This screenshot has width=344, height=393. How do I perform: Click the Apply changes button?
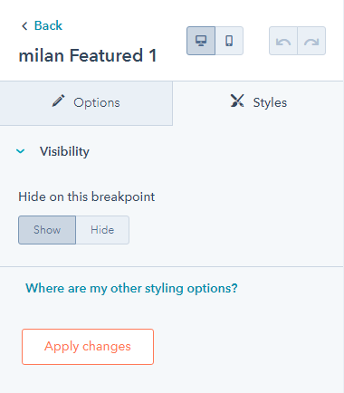(x=88, y=347)
